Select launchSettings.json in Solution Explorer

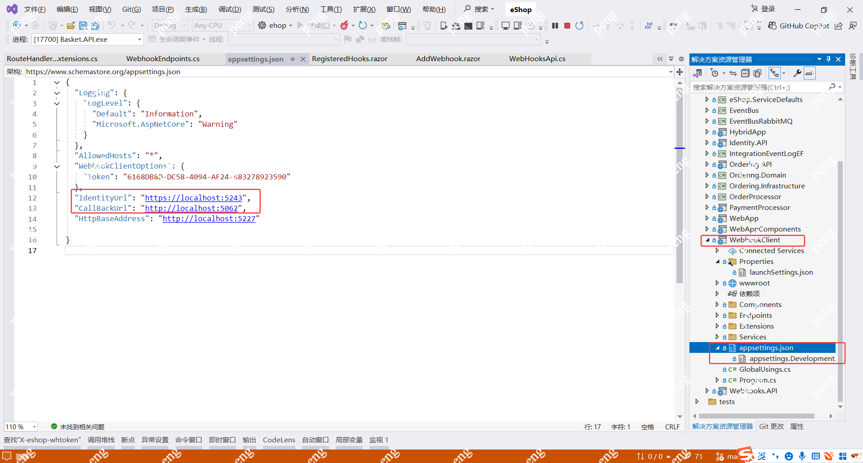781,272
